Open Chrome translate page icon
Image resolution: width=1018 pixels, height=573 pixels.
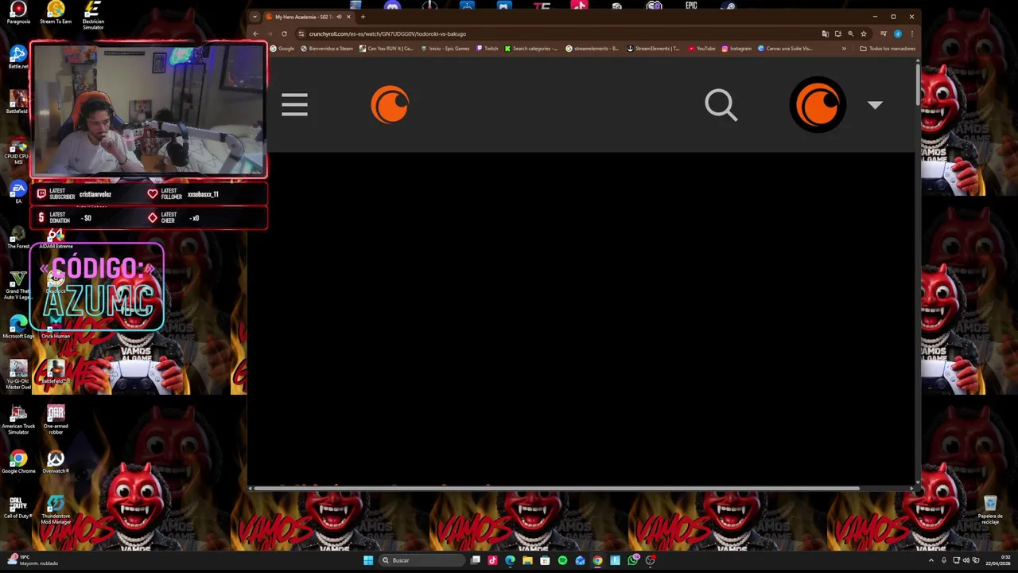point(825,33)
